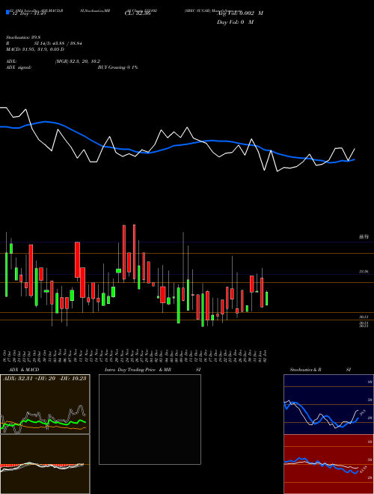Open the blue Stochastics chart panel
The image size is (374, 494).
click(328, 404)
